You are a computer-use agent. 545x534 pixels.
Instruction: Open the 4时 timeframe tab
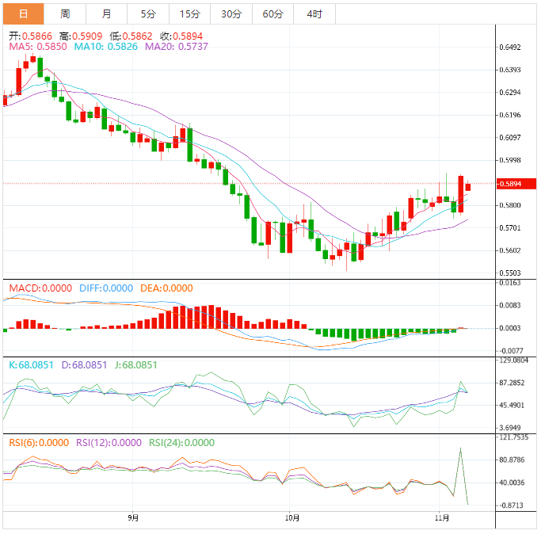coord(314,14)
